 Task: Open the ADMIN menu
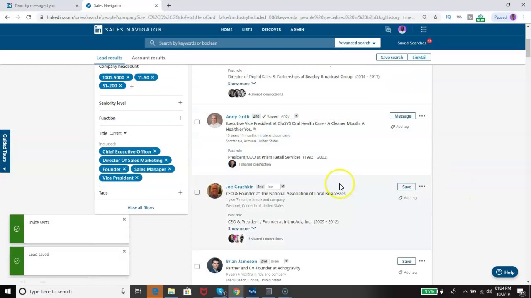tap(297, 29)
